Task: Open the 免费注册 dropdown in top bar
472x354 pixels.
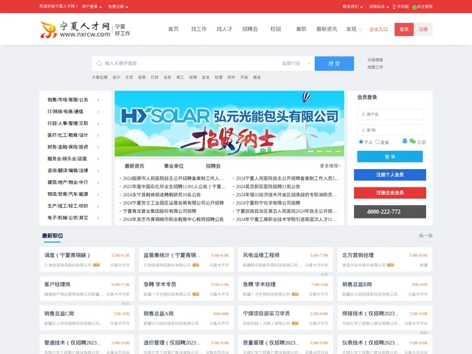Action: click(118, 7)
